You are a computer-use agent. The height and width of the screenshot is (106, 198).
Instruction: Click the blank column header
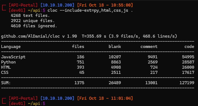point(115,47)
